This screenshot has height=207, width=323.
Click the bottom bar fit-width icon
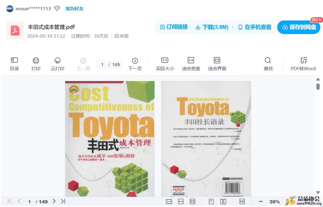[x=181, y=202]
